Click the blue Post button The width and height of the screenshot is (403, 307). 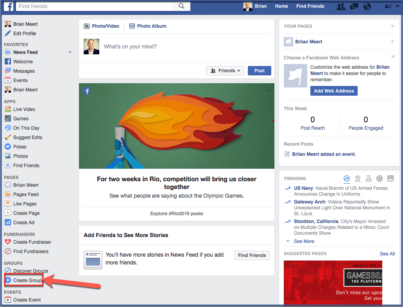click(259, 71)
